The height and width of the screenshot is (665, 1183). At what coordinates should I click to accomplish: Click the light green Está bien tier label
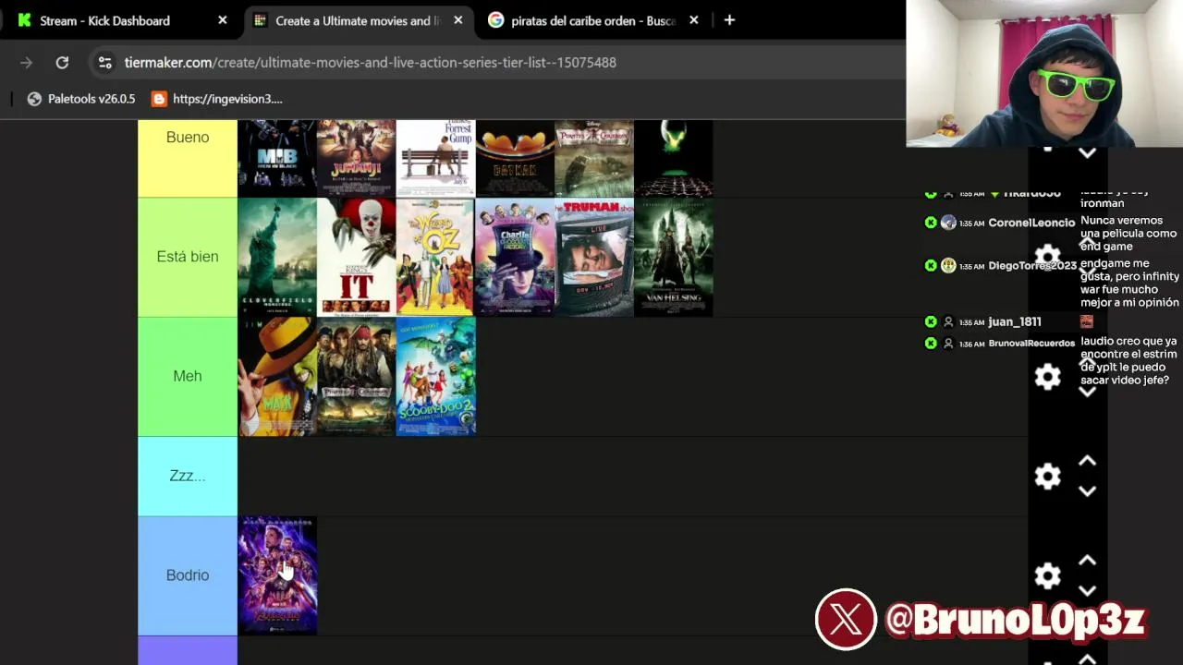[x=188, y=257]
